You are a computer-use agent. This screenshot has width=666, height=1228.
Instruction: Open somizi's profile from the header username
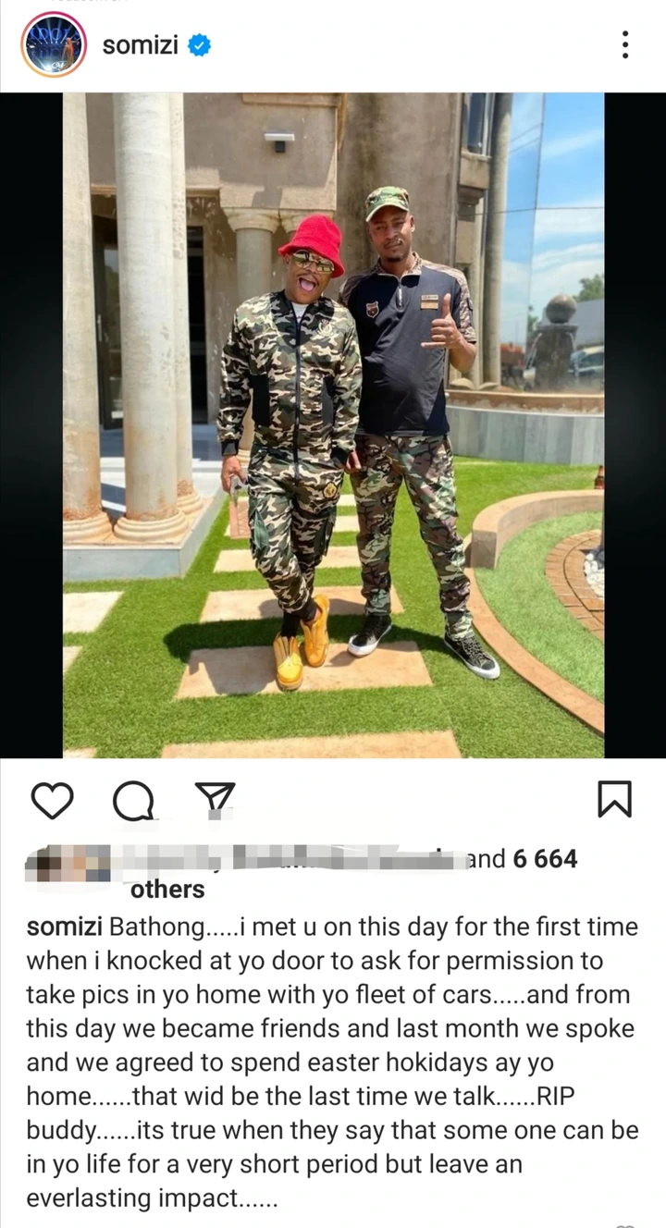point(140,44)
